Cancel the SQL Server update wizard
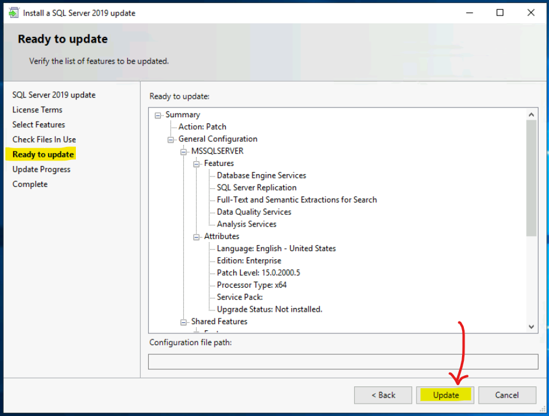This screenshot has height=416, width=549. (x=507, y=395)
